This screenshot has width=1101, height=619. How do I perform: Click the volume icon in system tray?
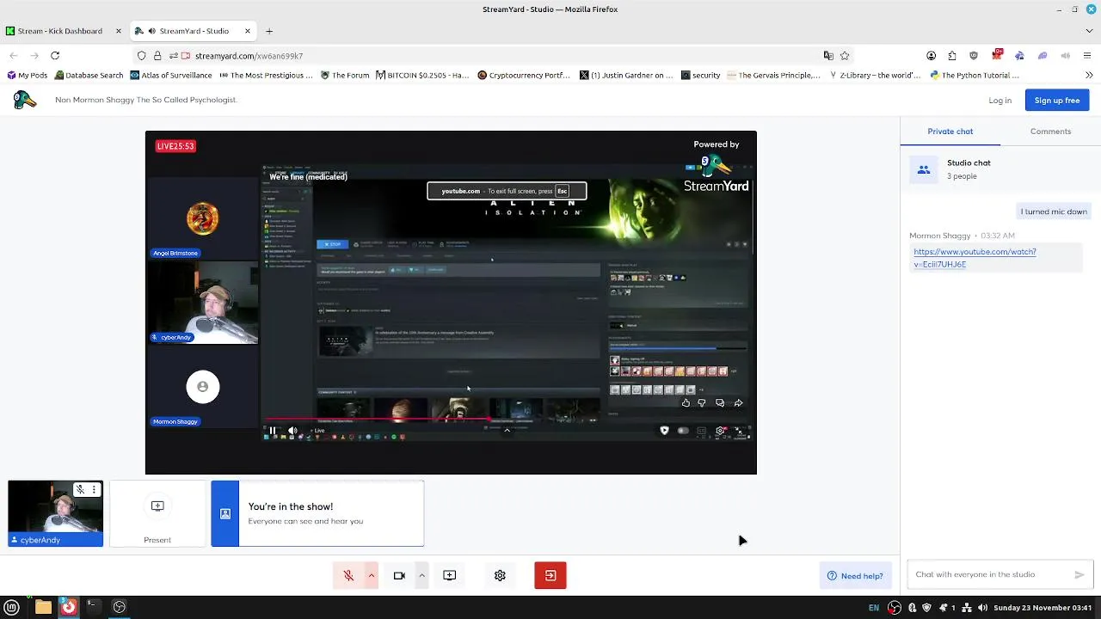pyautogui.click(x=981, y=608)
